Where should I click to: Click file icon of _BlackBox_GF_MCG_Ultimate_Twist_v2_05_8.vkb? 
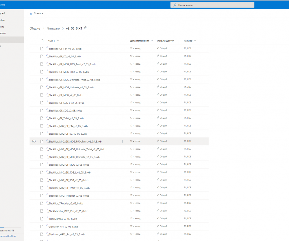[x=42, y=80]
